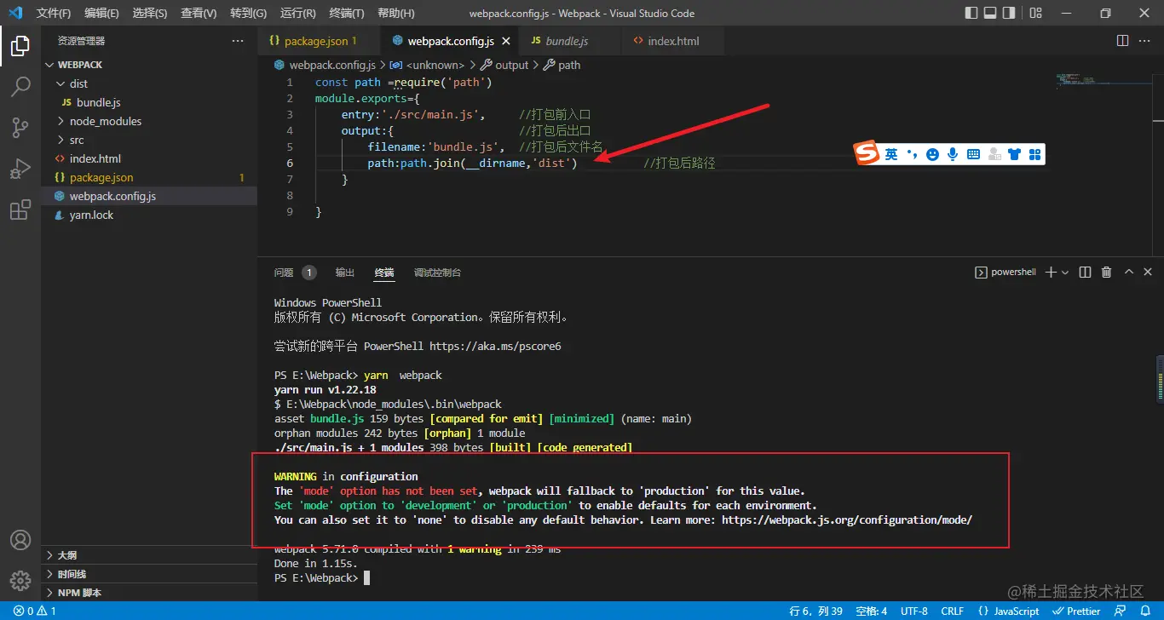1164x620 pixels.
Task: Open the Explorer view in activity bar
Action: (x=20, y=46)
